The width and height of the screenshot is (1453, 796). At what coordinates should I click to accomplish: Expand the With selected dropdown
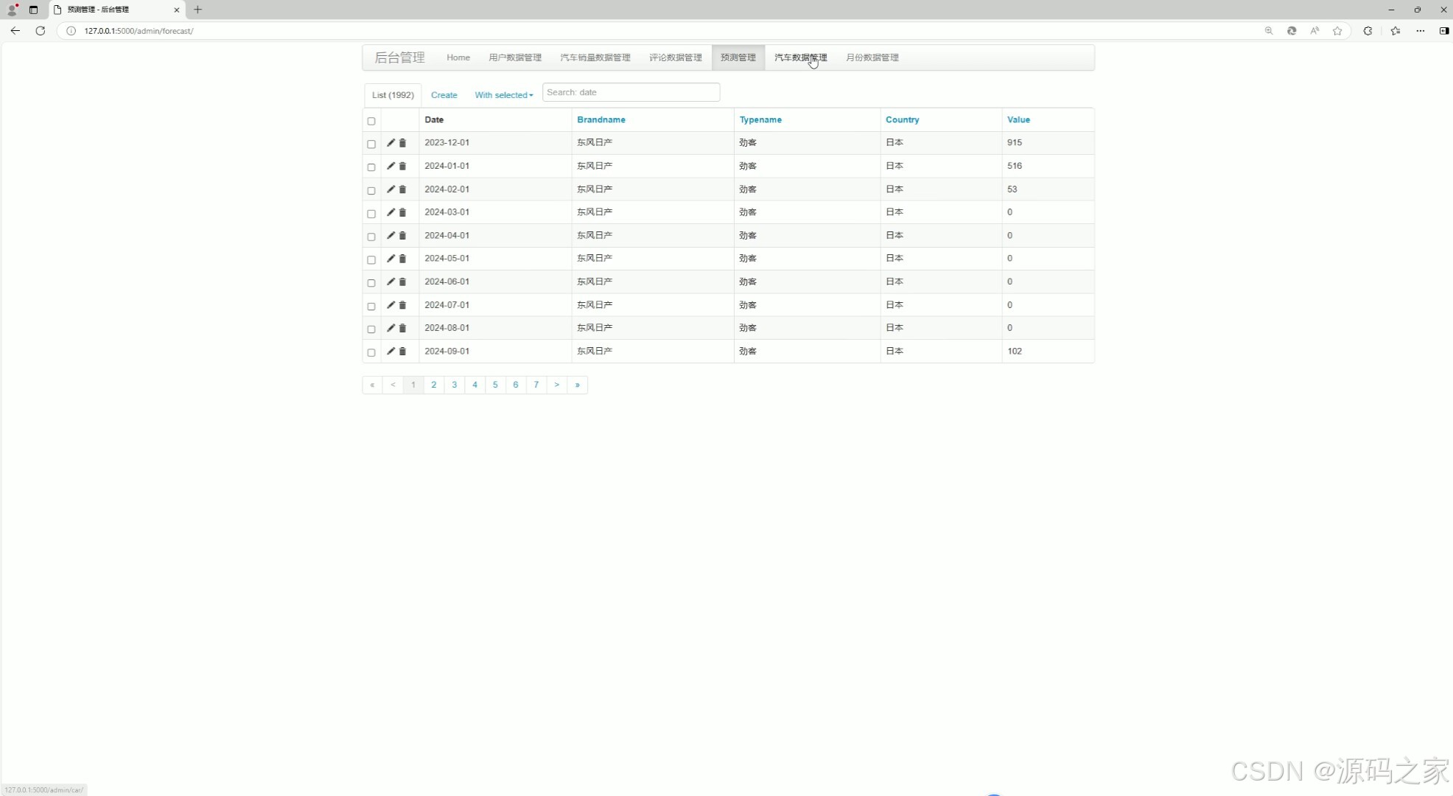[503, 95]
